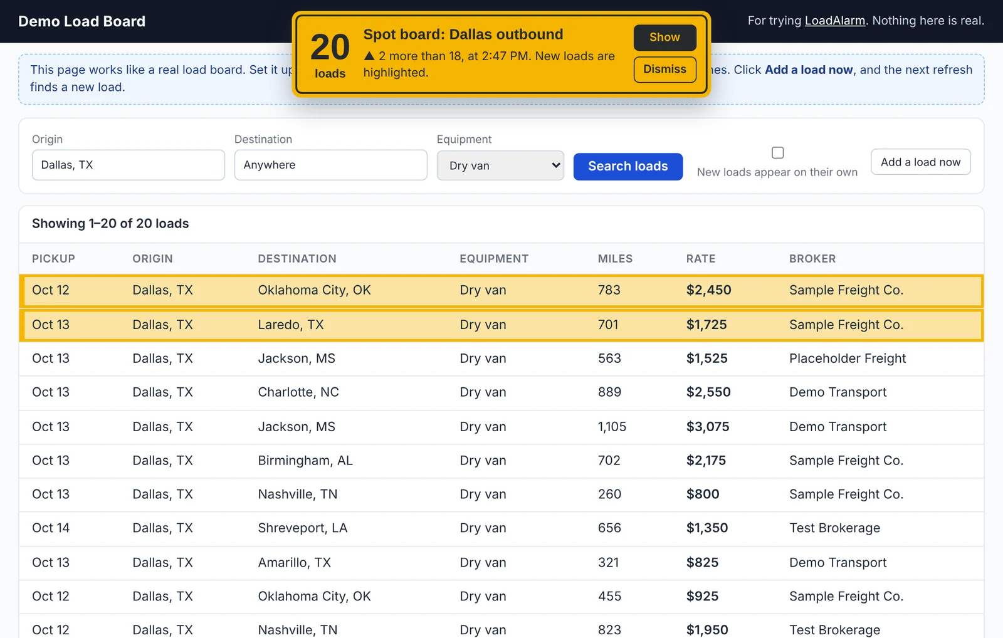Screen dimensions: 1003x638
Task: Click the PICKUP column header
Action: [53, 259]
